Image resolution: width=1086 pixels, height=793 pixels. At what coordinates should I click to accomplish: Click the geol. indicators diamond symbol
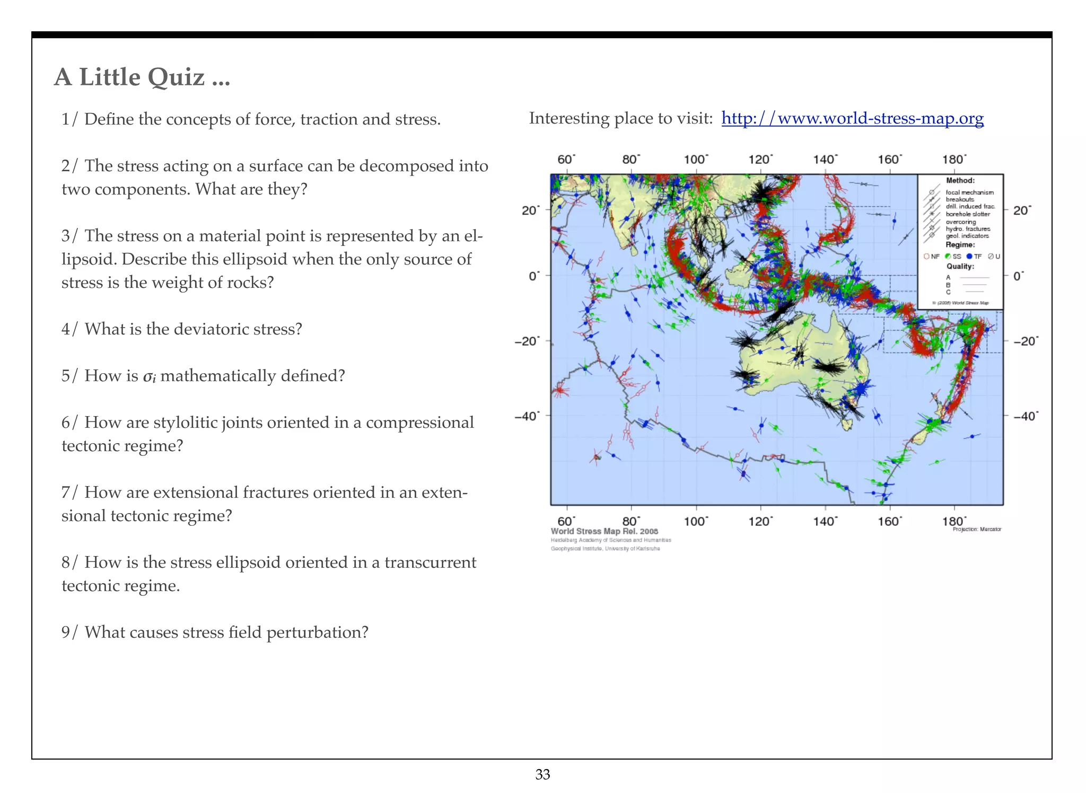click(x=932, y=235)
